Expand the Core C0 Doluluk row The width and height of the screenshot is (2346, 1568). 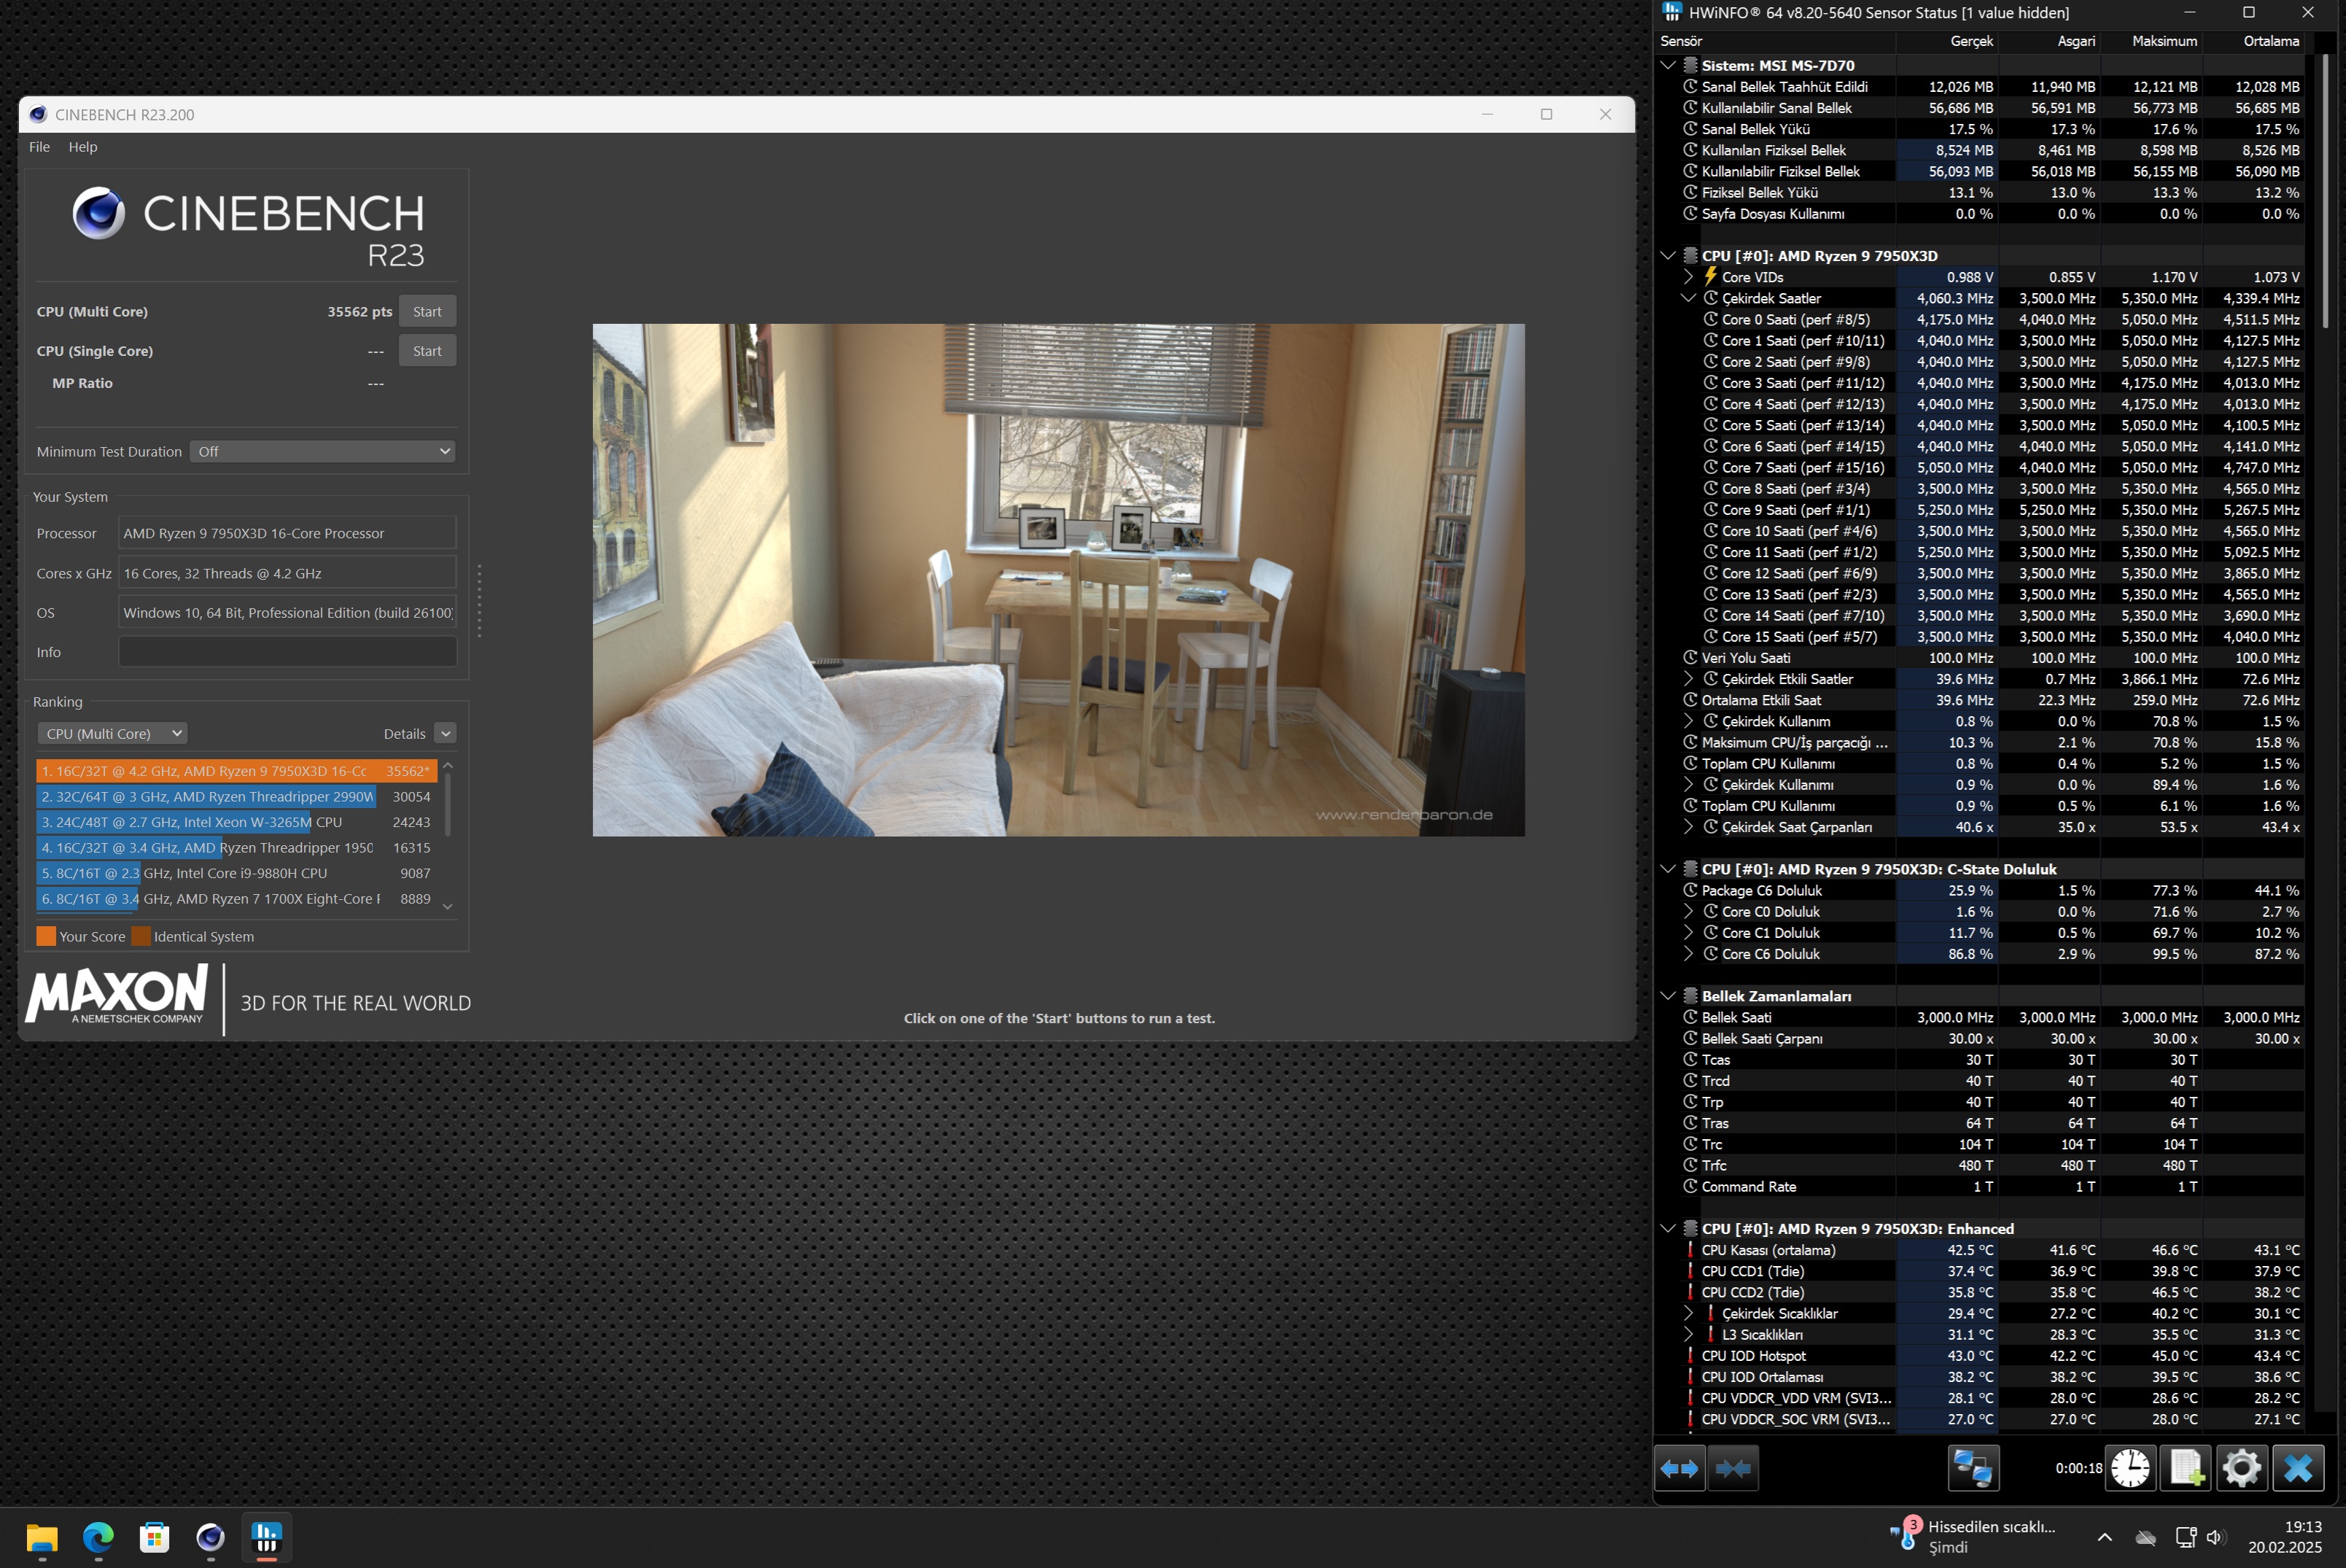click(x=1688, y=911)
